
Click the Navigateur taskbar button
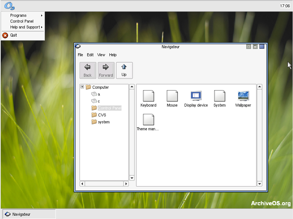[29, 214]
